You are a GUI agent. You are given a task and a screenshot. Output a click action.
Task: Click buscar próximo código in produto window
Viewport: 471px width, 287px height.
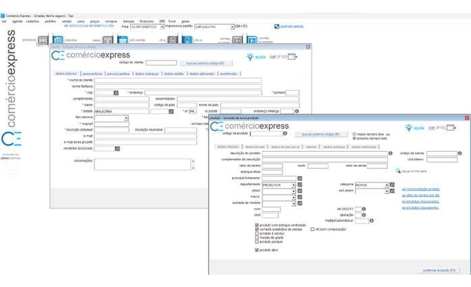click(x=321, y=134)
